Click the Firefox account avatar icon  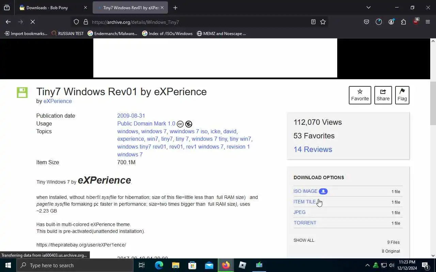[x=391, y=22]
